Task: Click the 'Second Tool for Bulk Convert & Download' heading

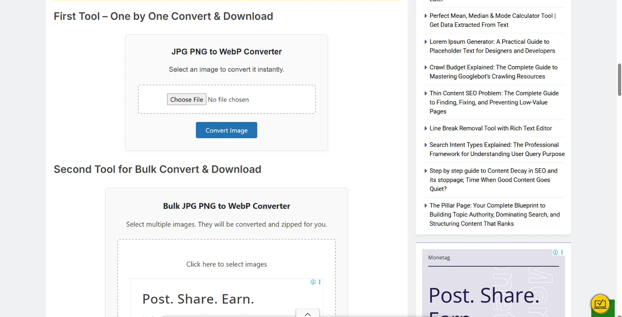Action: point(157,169)
